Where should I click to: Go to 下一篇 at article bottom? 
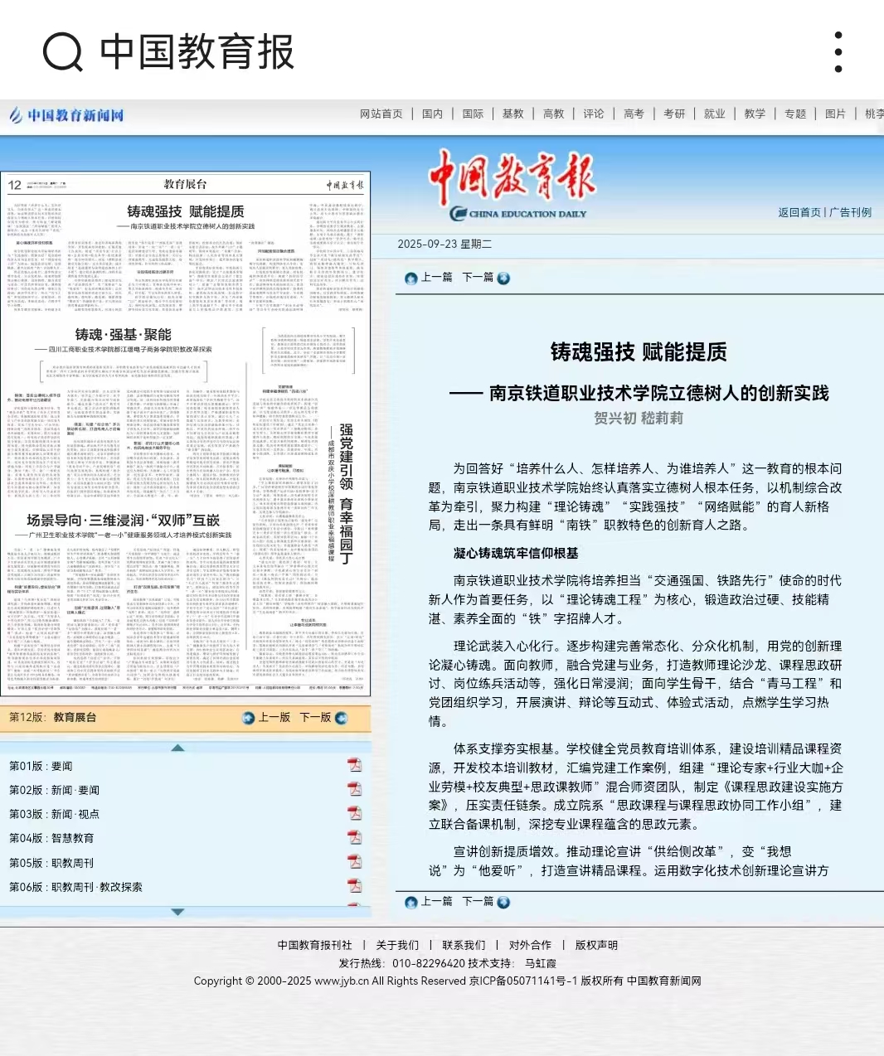478,901
